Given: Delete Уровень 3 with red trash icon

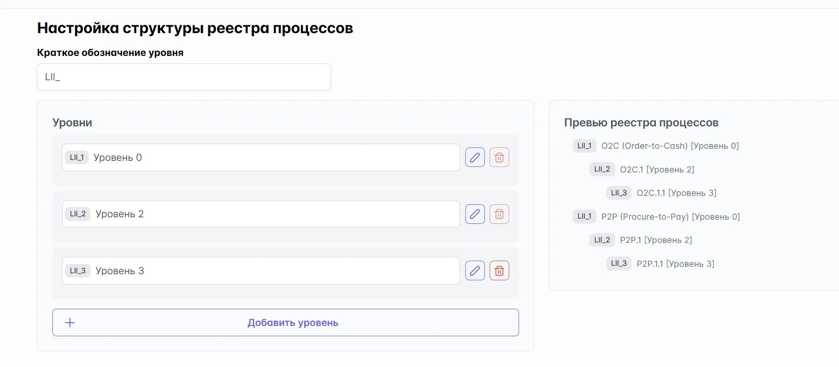Looking at the screenshot, I should pos(499,271).
